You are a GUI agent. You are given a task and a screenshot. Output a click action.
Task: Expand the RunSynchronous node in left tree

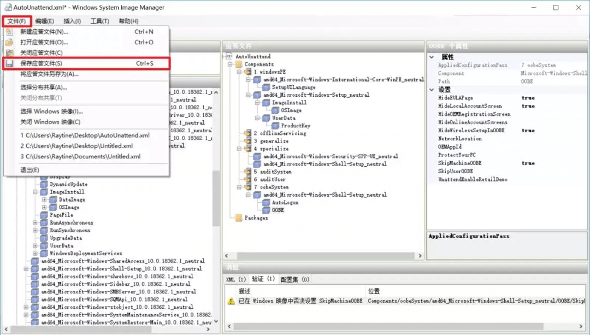pos(36,231)
